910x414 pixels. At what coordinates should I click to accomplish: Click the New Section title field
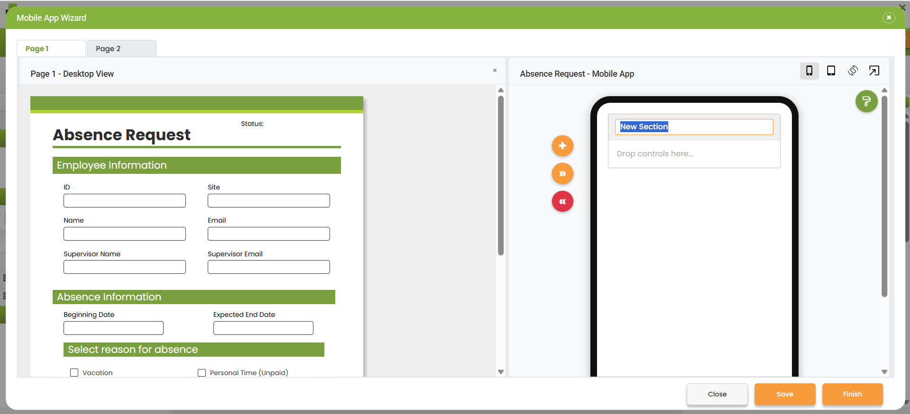694,126
